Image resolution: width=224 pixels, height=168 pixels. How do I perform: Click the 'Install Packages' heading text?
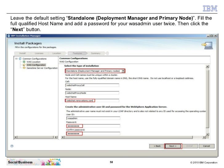(x=28, y=43)
